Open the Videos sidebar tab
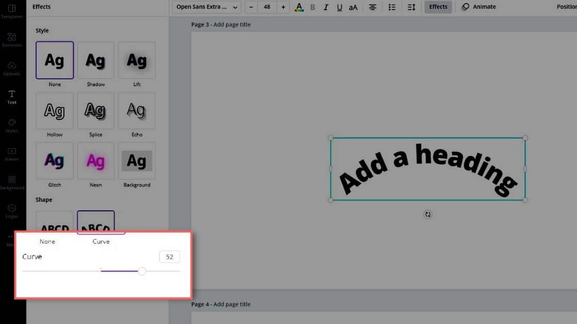This screenshot has width=577, height=324. (x=12, y=154)
